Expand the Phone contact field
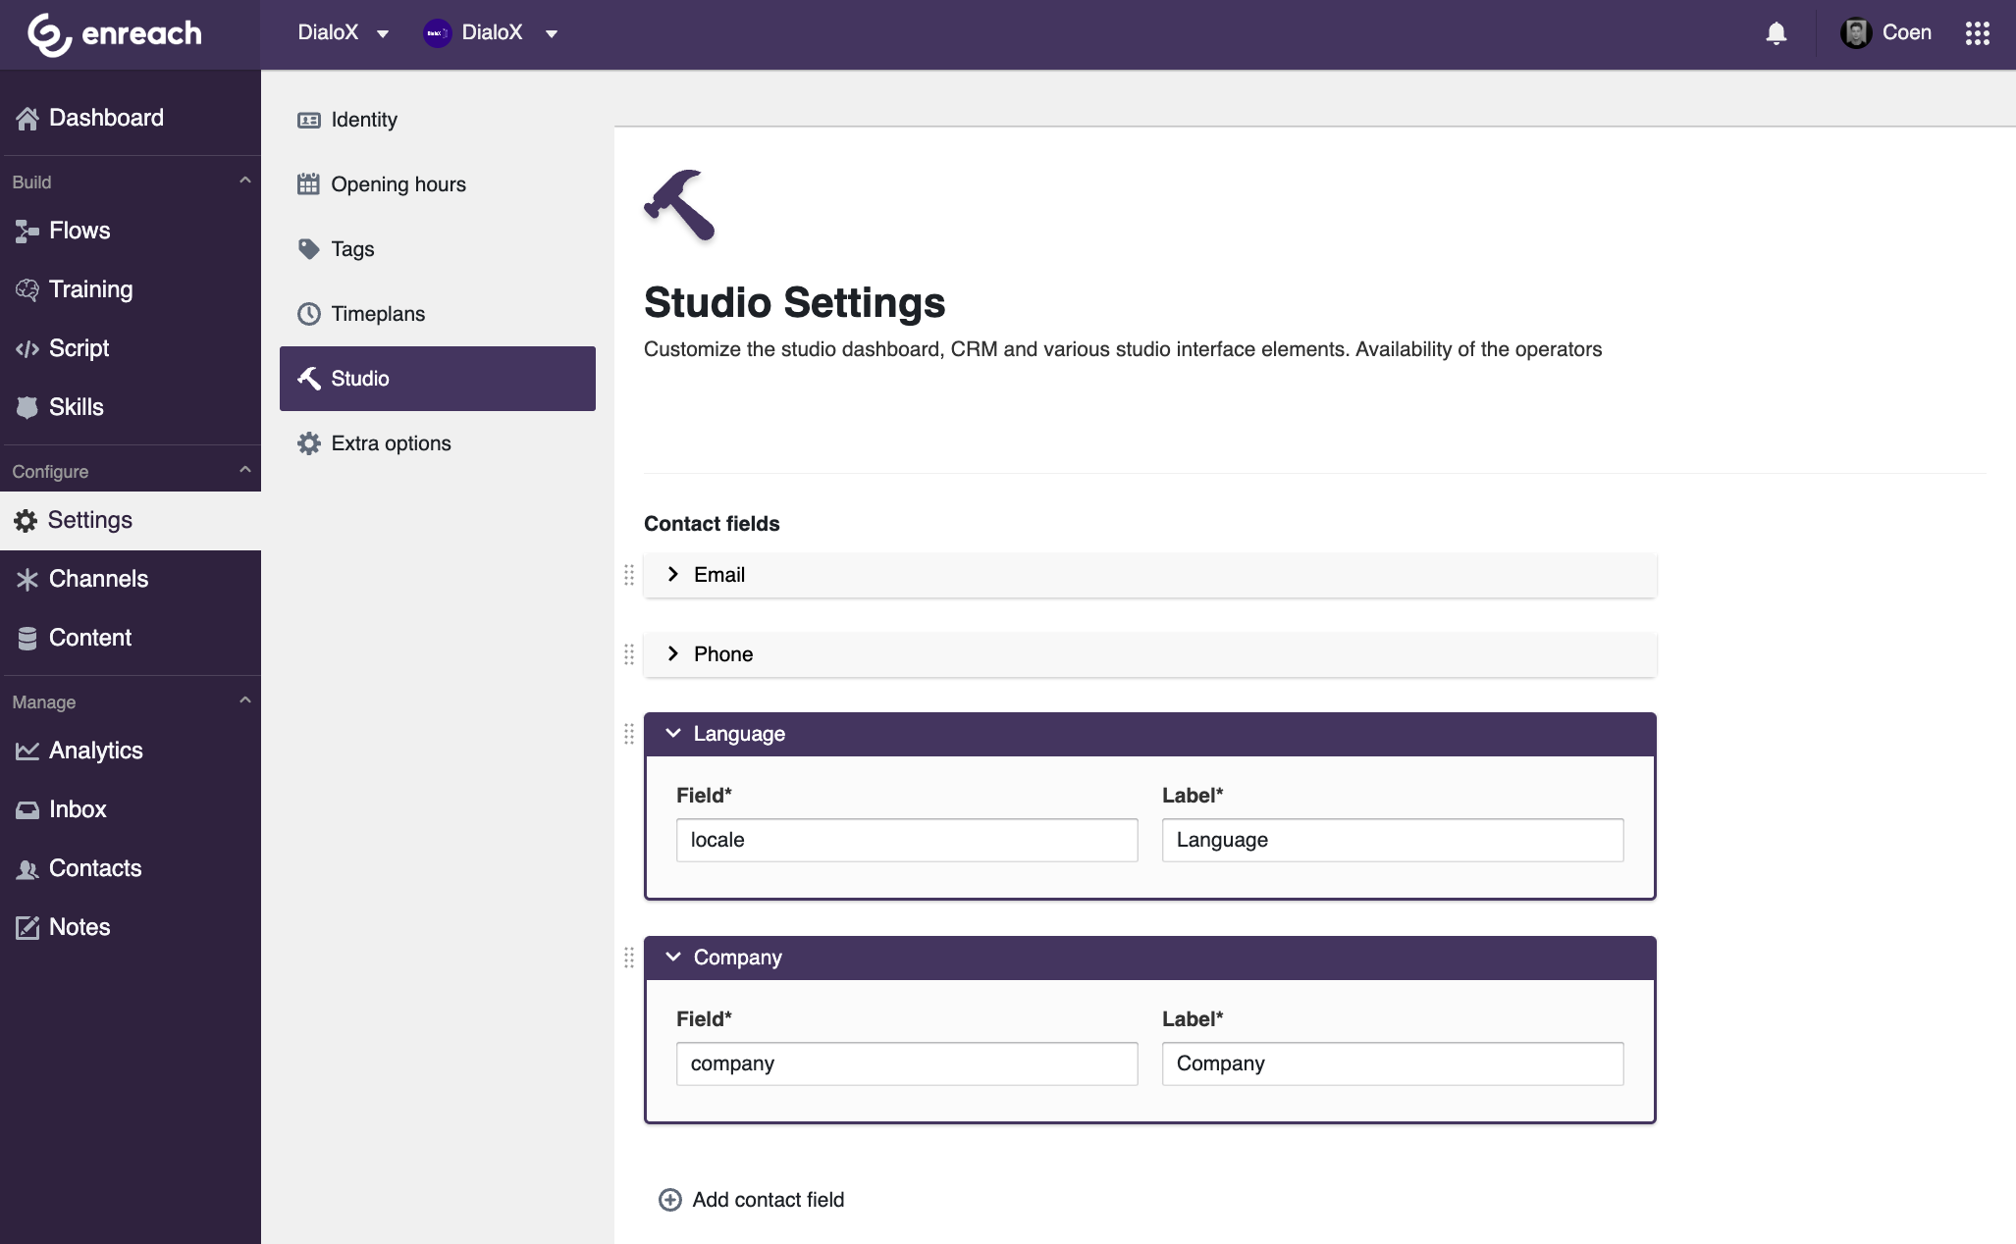The height and width of the screenshot is (1244, 2016). [x=673, y=654]
